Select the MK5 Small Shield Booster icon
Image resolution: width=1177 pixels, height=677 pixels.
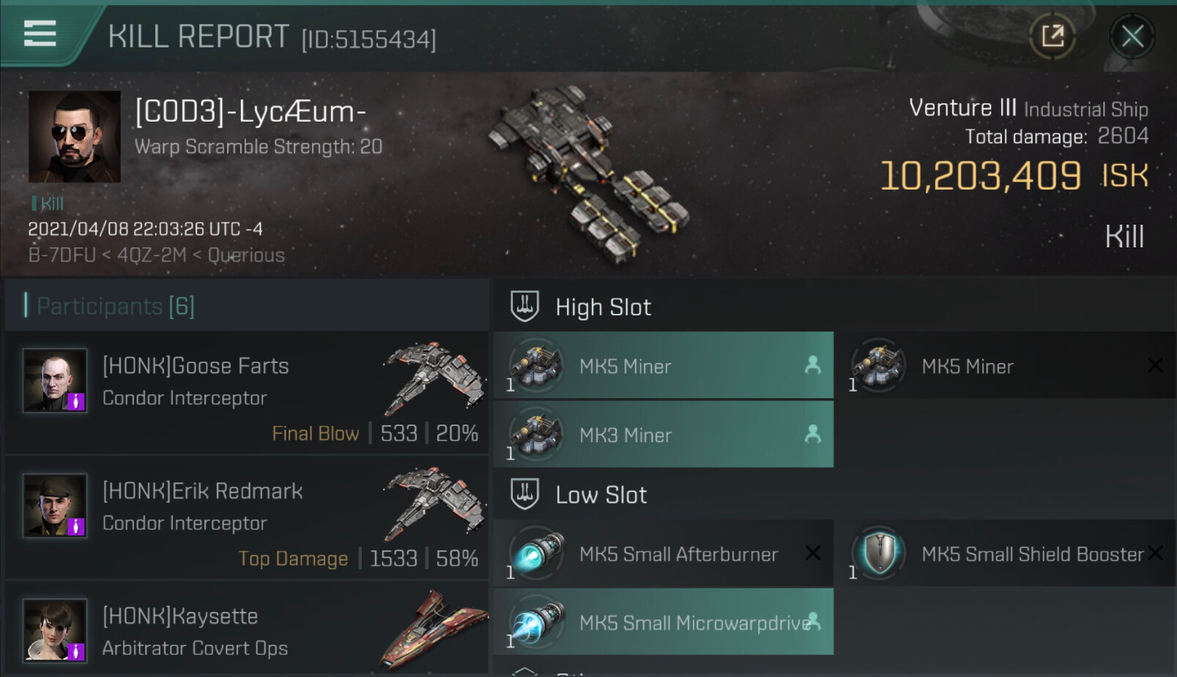880,553
